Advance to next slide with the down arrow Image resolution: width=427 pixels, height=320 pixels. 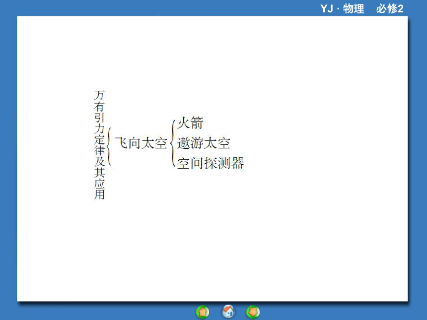[x=253, y=312]
